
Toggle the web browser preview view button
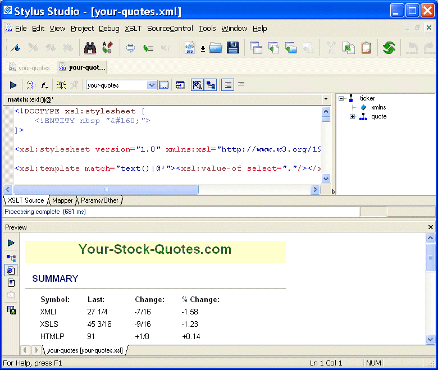point(11,271)
